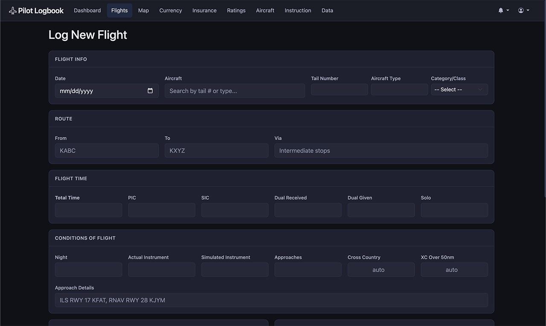Go to the Ratings navigation item
Viewport: 546px width, 326px height.
pos(236,10)
